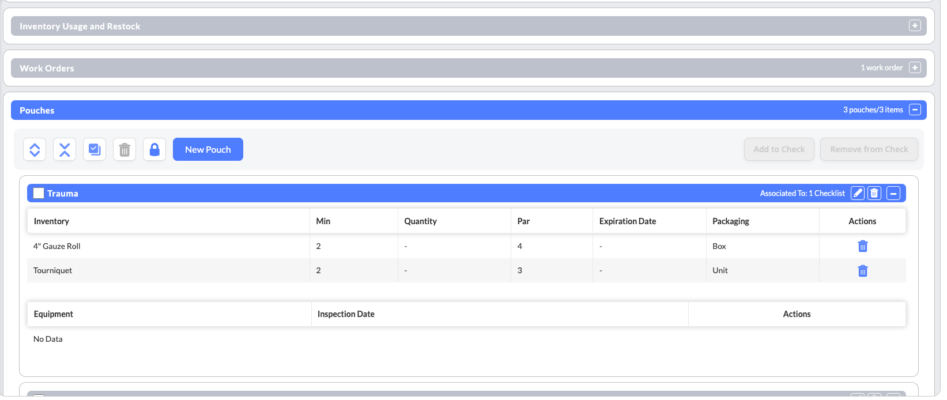Edit the Trauma pouch with the pencil icon
This screenshot has width=947, height=400.
(x=858, y=193)
